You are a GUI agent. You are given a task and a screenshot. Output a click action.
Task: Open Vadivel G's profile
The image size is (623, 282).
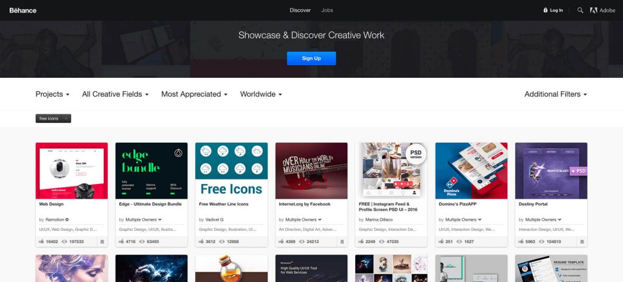(215, 219)
